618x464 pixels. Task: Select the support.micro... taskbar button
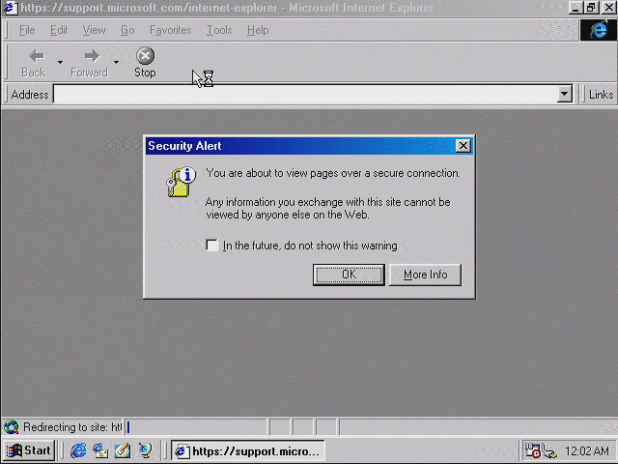pyautogui.click(x=248, y=450)
